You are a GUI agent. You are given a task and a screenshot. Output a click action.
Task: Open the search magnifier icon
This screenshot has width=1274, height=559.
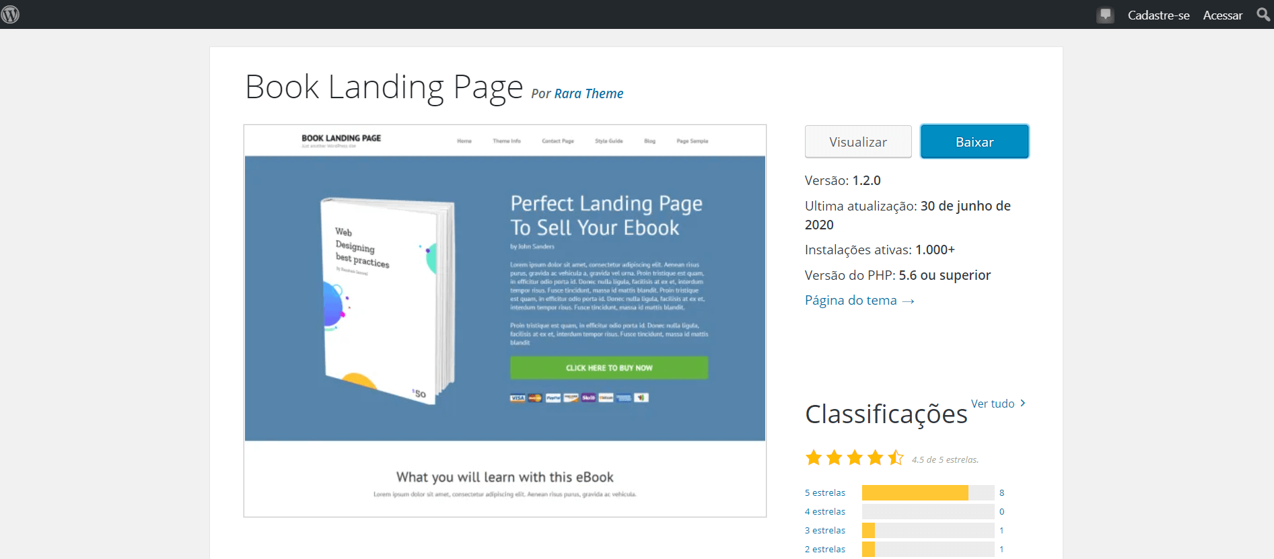pyautogui.click(x=1263, y=14)
